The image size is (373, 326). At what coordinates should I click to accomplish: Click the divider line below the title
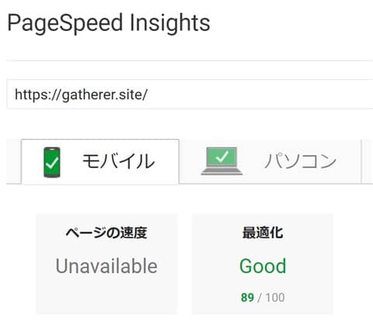190,61
